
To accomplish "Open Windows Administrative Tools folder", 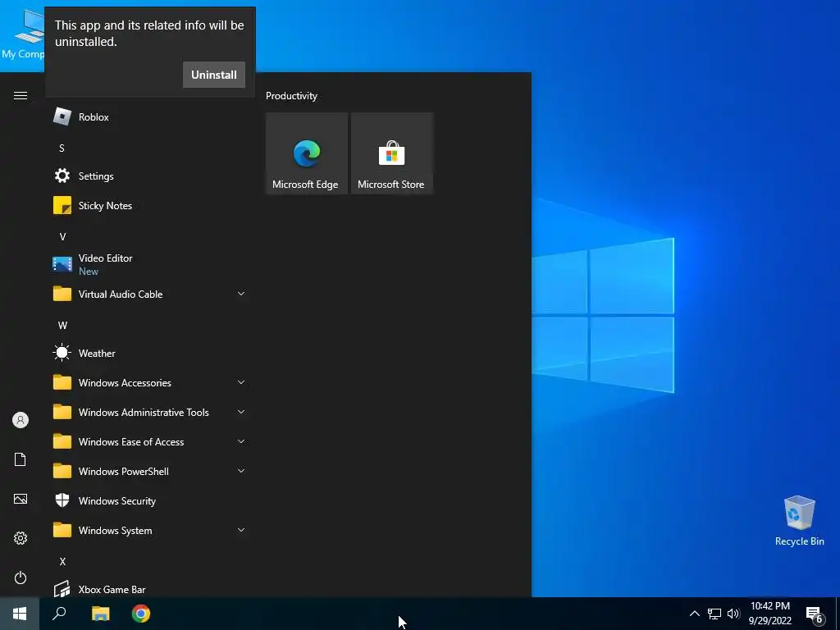I will [x=150, y=412].
